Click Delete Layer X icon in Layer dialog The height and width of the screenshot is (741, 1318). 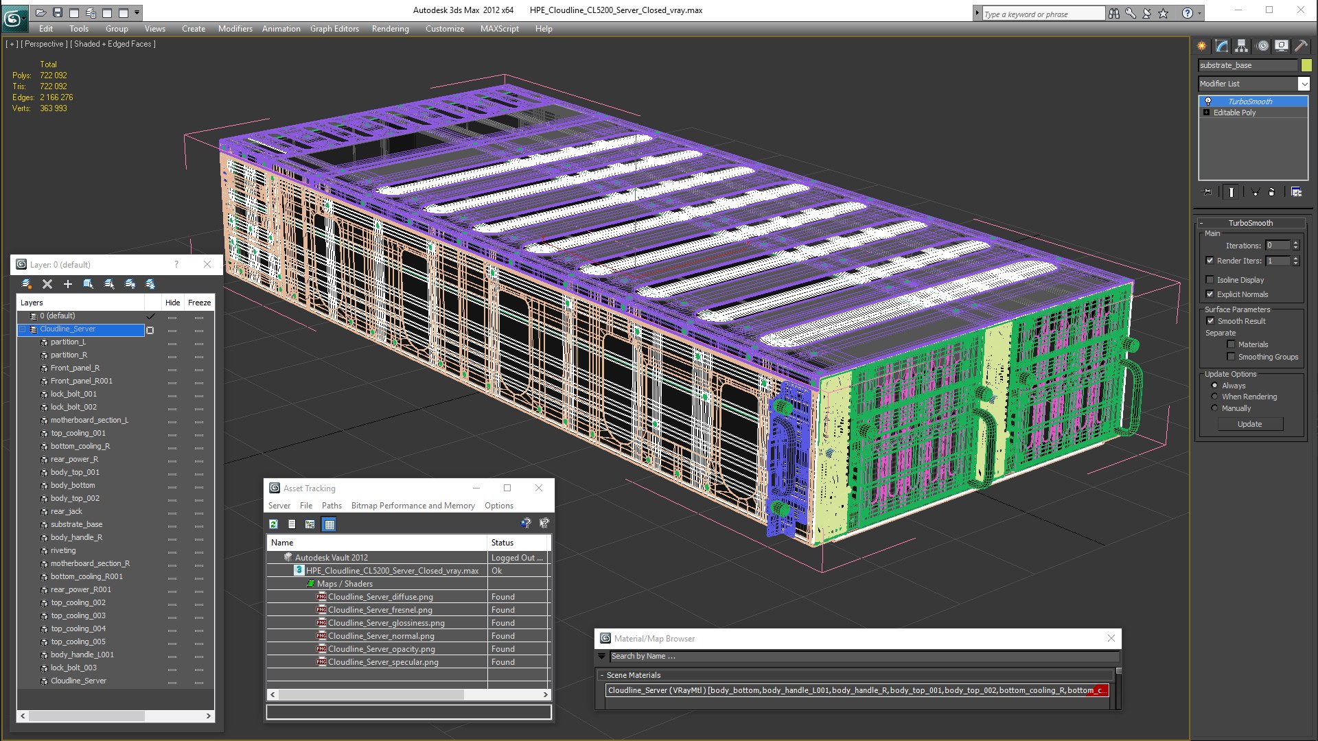click(47, 284)
